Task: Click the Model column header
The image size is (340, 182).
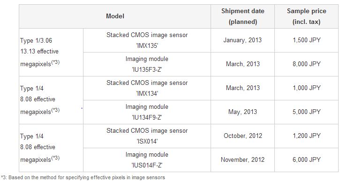Action: click(x=115, y=16)
